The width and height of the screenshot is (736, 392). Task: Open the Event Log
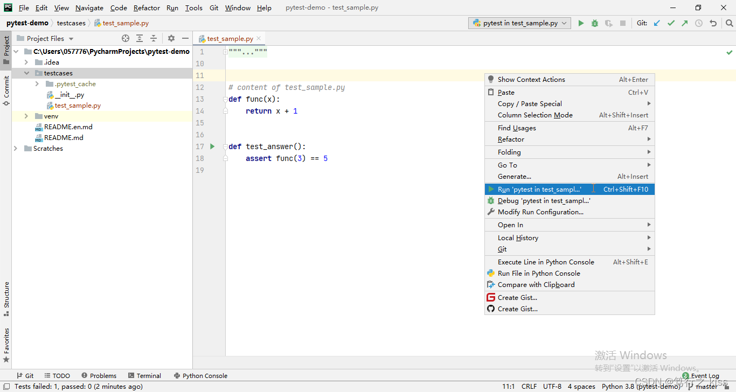tap(700, 375)
